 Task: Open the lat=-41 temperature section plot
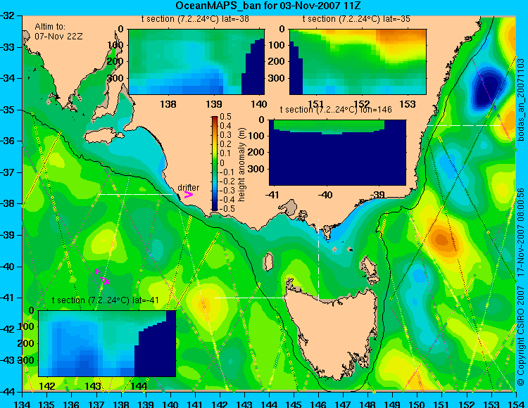coord(107,343)
